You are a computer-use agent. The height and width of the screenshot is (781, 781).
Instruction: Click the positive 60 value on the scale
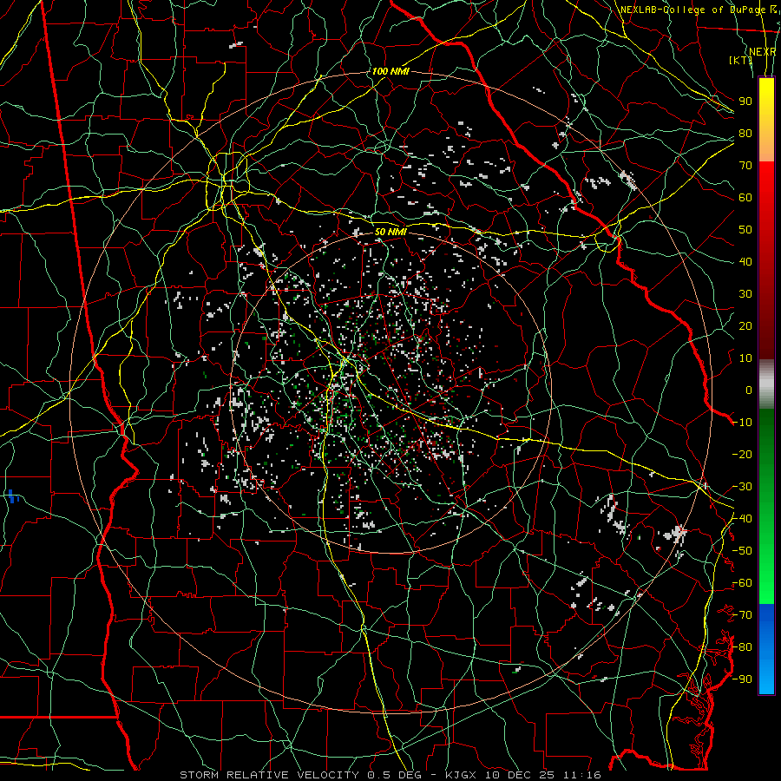[x=745, y=197]
